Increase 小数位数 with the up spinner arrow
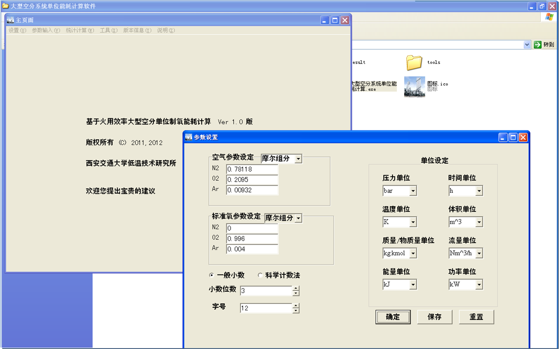559x349 pixels. coord(296,288)
